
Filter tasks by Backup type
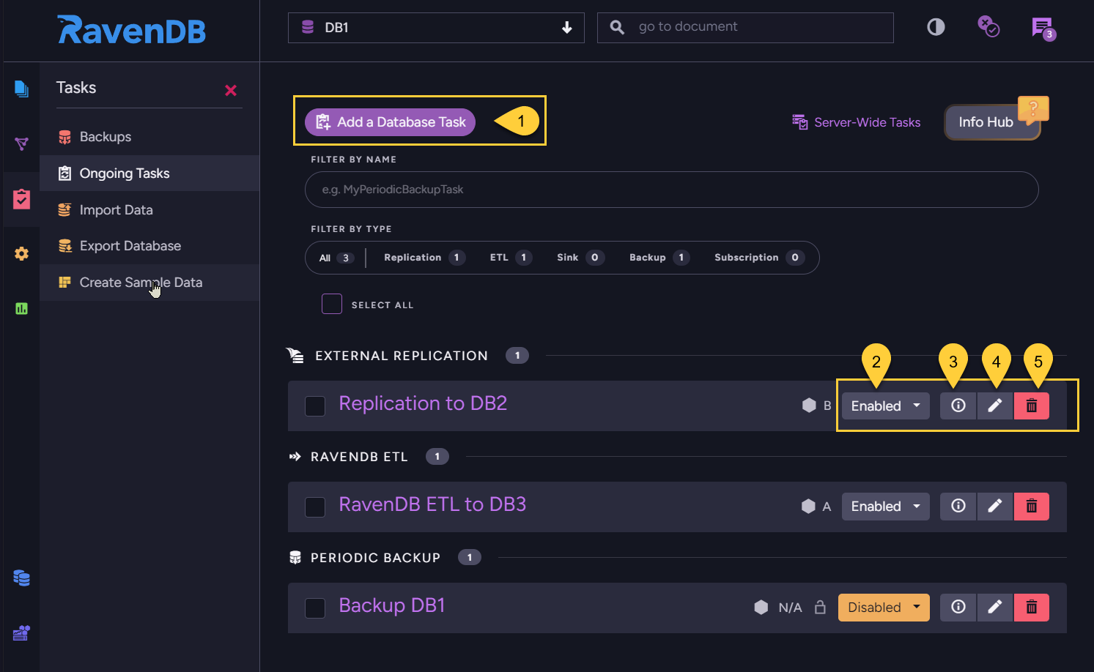pos(659,258)
